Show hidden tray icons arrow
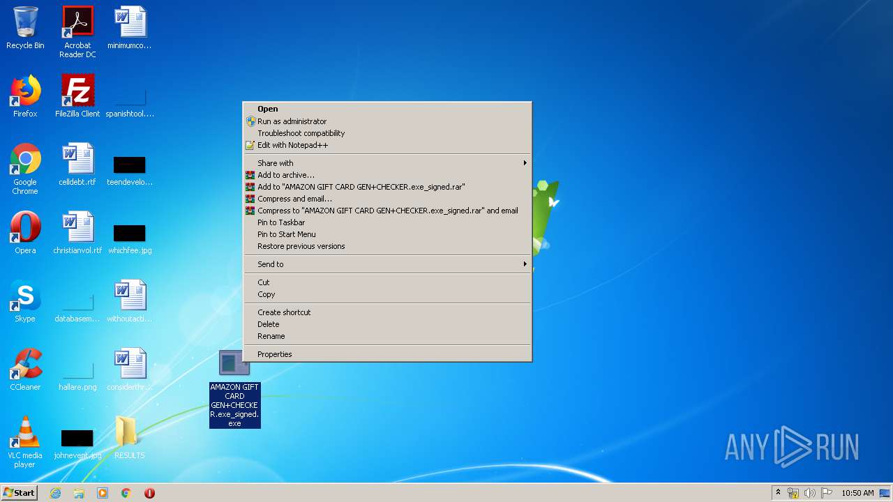 (x=778, y=493)
